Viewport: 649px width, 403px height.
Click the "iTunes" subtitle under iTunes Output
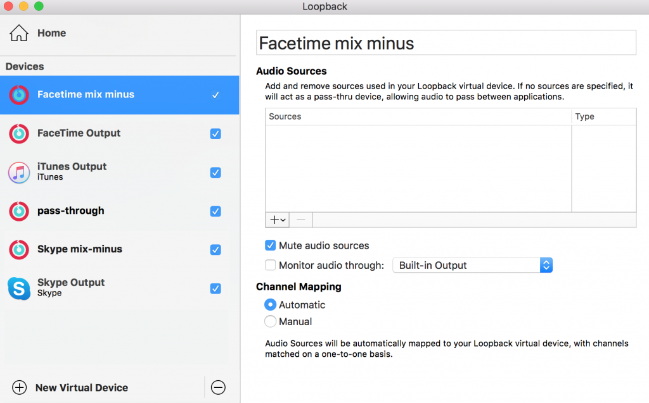50,177
